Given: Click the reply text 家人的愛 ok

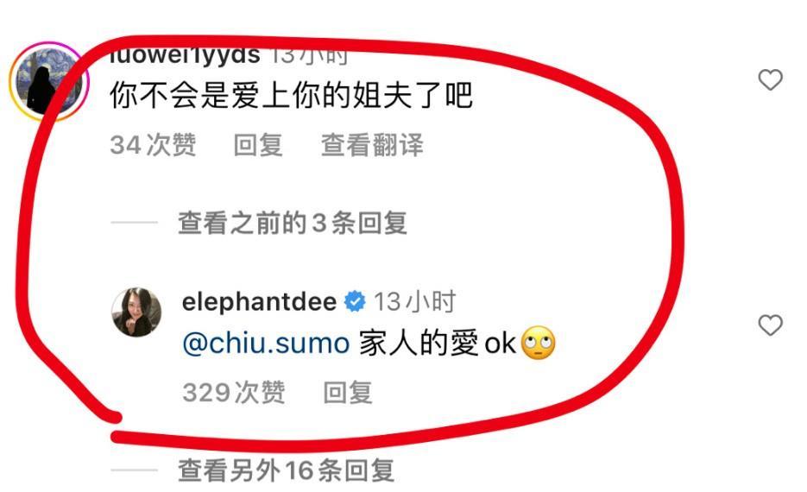Looking at the screenshot, I should 437,344.
